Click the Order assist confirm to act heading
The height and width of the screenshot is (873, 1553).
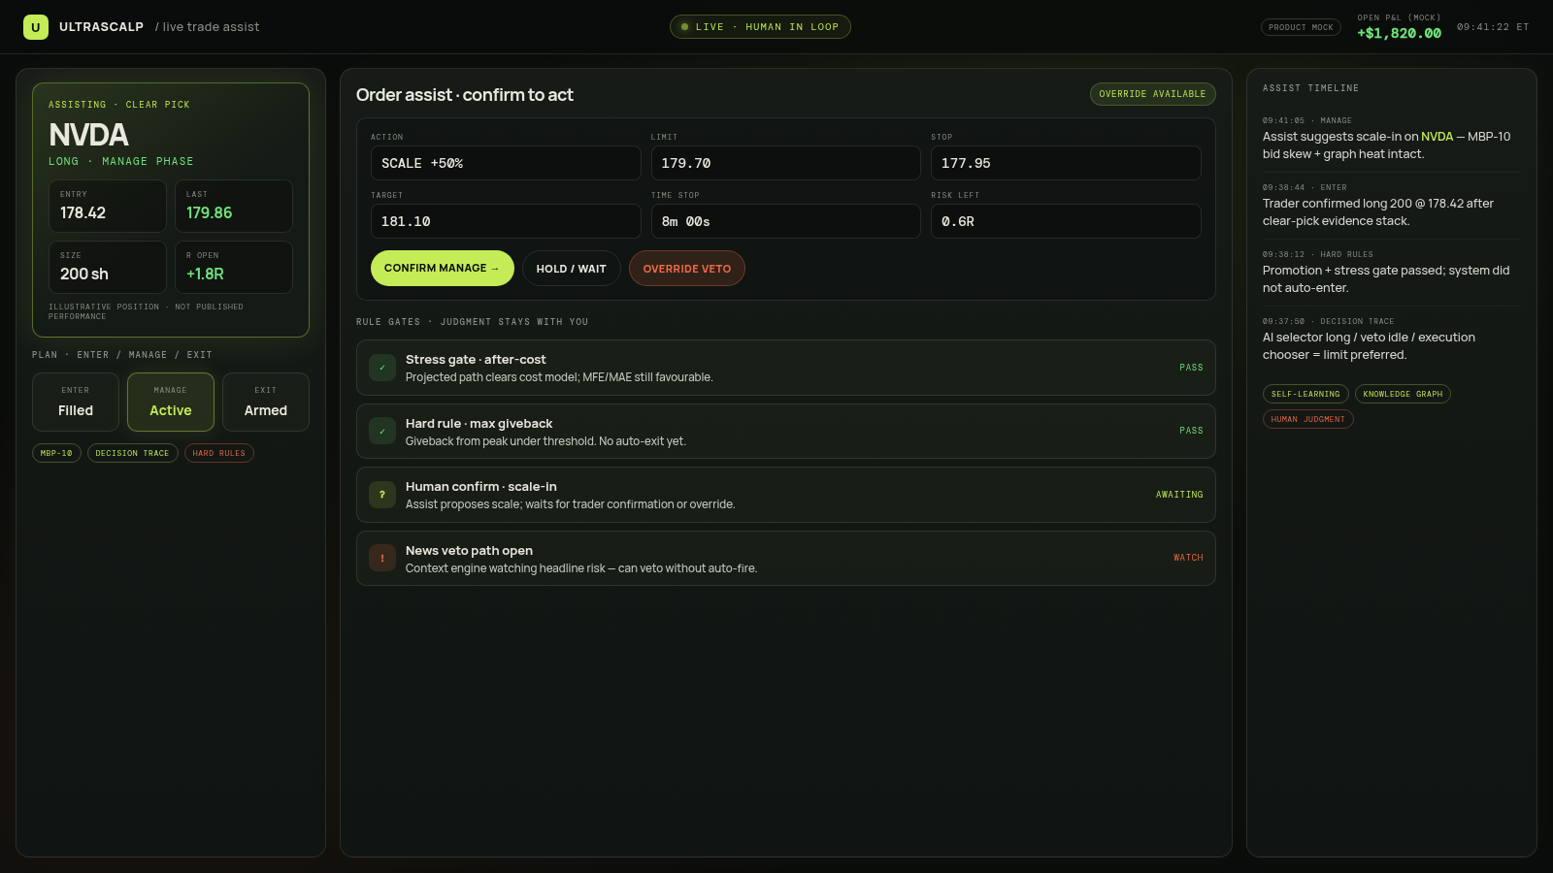click(x=465, y=95)
